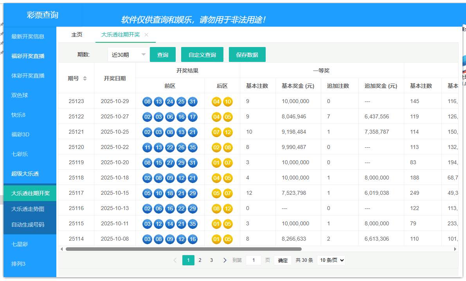
Task: Close the 大乐透往期开奖 tab
Action: click(x=146, y=34)
